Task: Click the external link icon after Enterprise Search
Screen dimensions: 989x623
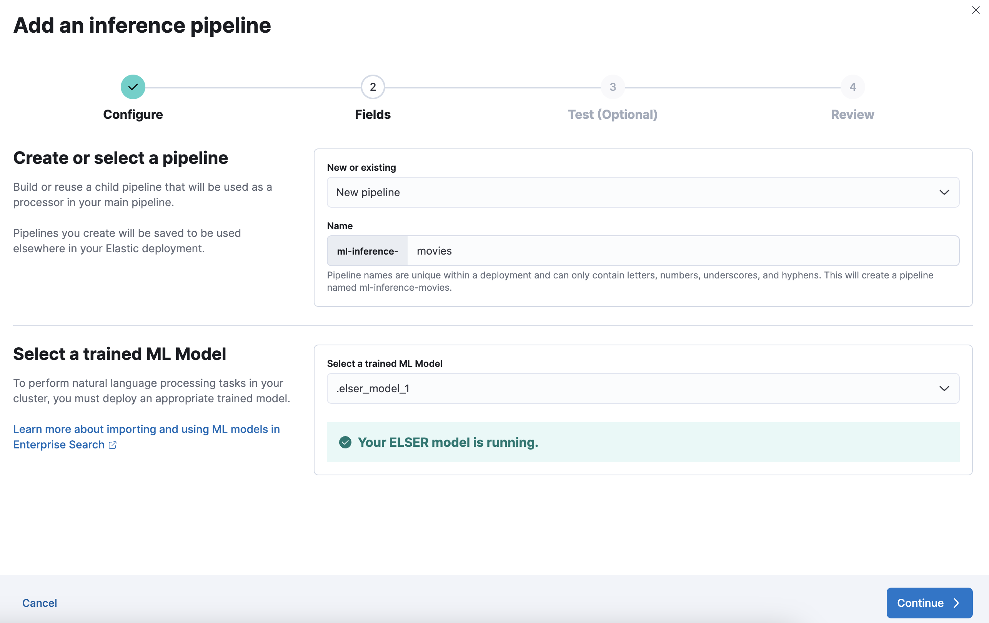Action: [113, 445]
